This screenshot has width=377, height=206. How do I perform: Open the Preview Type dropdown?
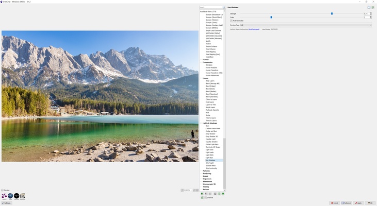point(305,25)
